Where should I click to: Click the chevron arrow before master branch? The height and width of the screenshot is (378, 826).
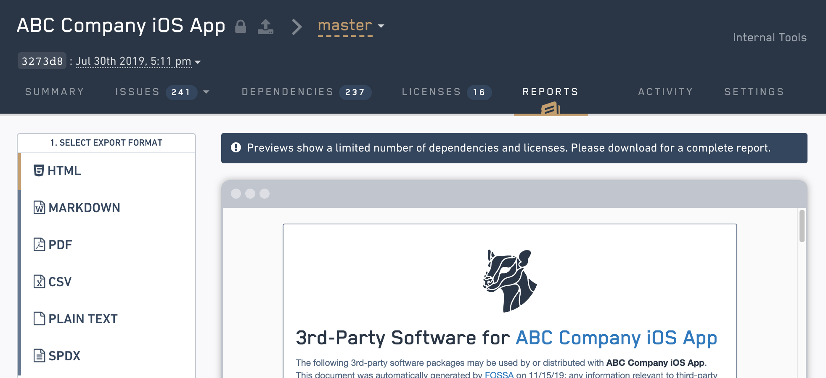(297, 27)
